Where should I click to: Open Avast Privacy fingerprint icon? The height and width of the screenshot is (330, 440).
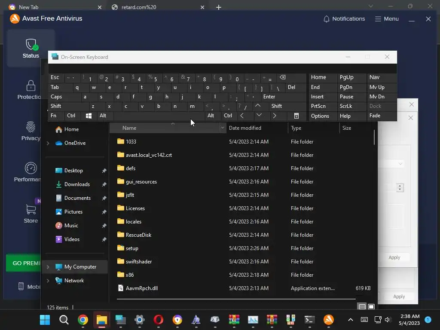(31, 127)
